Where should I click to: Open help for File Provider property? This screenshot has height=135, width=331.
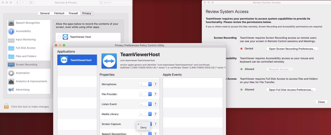click(x=155, y=94)
